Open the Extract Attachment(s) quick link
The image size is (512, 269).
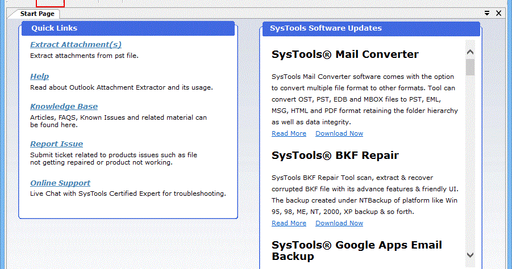[76, 45]
